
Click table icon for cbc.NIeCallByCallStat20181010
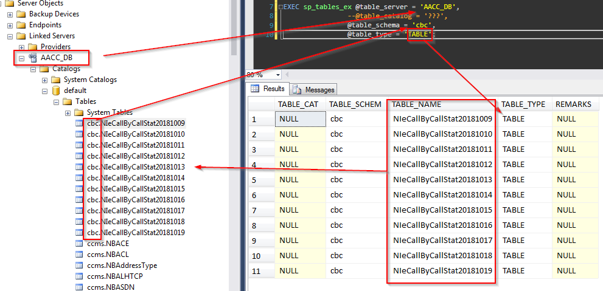[79, 134]
